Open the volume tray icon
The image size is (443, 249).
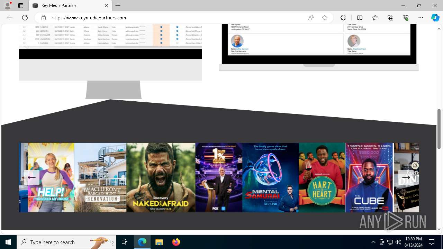(398, 242)
